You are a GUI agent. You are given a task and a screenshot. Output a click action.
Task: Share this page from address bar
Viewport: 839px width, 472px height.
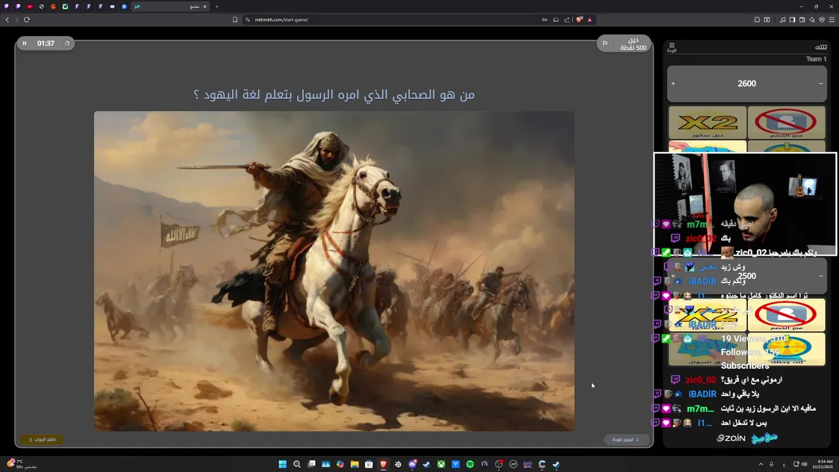click(x=567, y=20)
